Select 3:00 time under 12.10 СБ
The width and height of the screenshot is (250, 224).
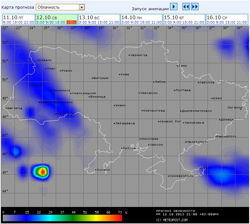[x=40, y=22]
